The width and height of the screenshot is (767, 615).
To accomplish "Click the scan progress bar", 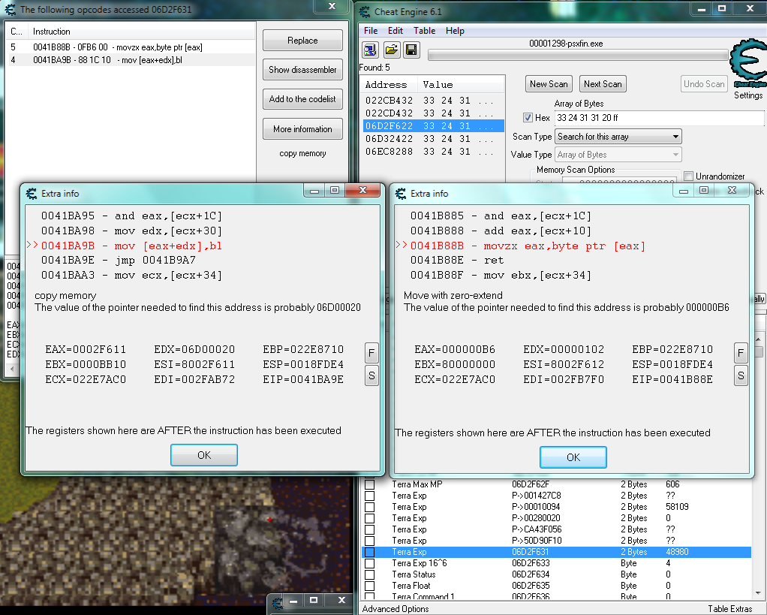I will (578, 55).
